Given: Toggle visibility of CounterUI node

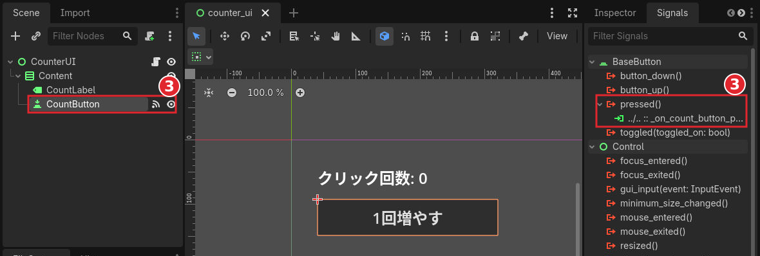Looking at the screenshot, I should point(171,62).
